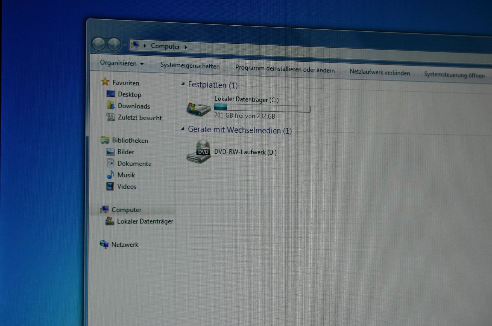The height and width of the screenshot is (326, 492).
Task: Click Systemsteuerung öffnen in the toolbar
Action: 454,74
